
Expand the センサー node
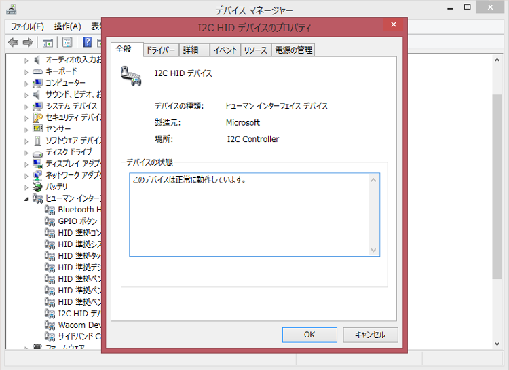[x=26, y=130]
